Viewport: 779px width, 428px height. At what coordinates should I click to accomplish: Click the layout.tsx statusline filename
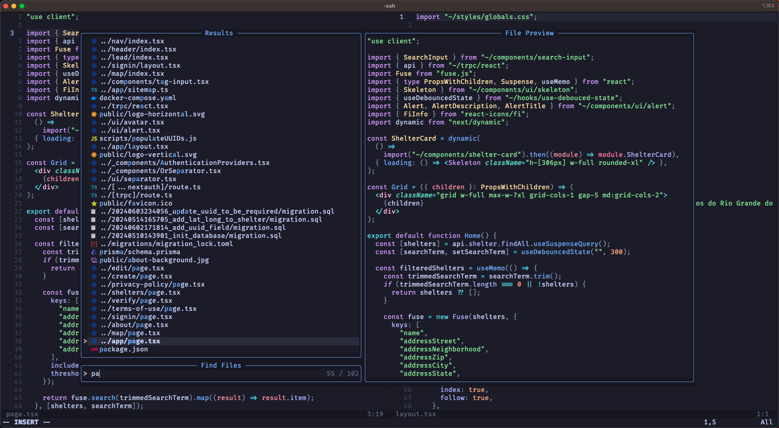(416, 414)
